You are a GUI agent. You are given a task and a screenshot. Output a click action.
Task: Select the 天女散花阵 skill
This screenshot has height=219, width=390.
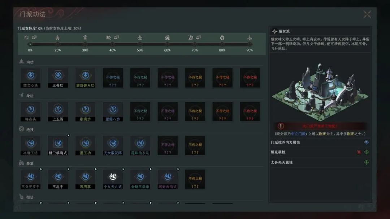click(113, 145)
